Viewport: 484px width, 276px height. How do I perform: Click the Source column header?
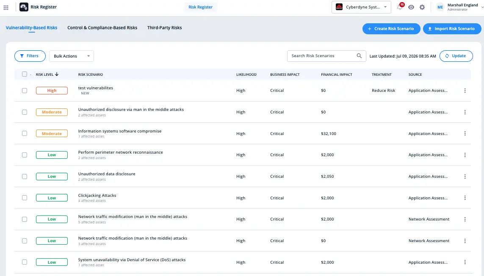(415, 75)
